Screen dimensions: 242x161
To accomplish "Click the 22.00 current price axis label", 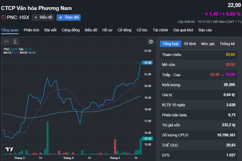I will click(x=148, y=62).
